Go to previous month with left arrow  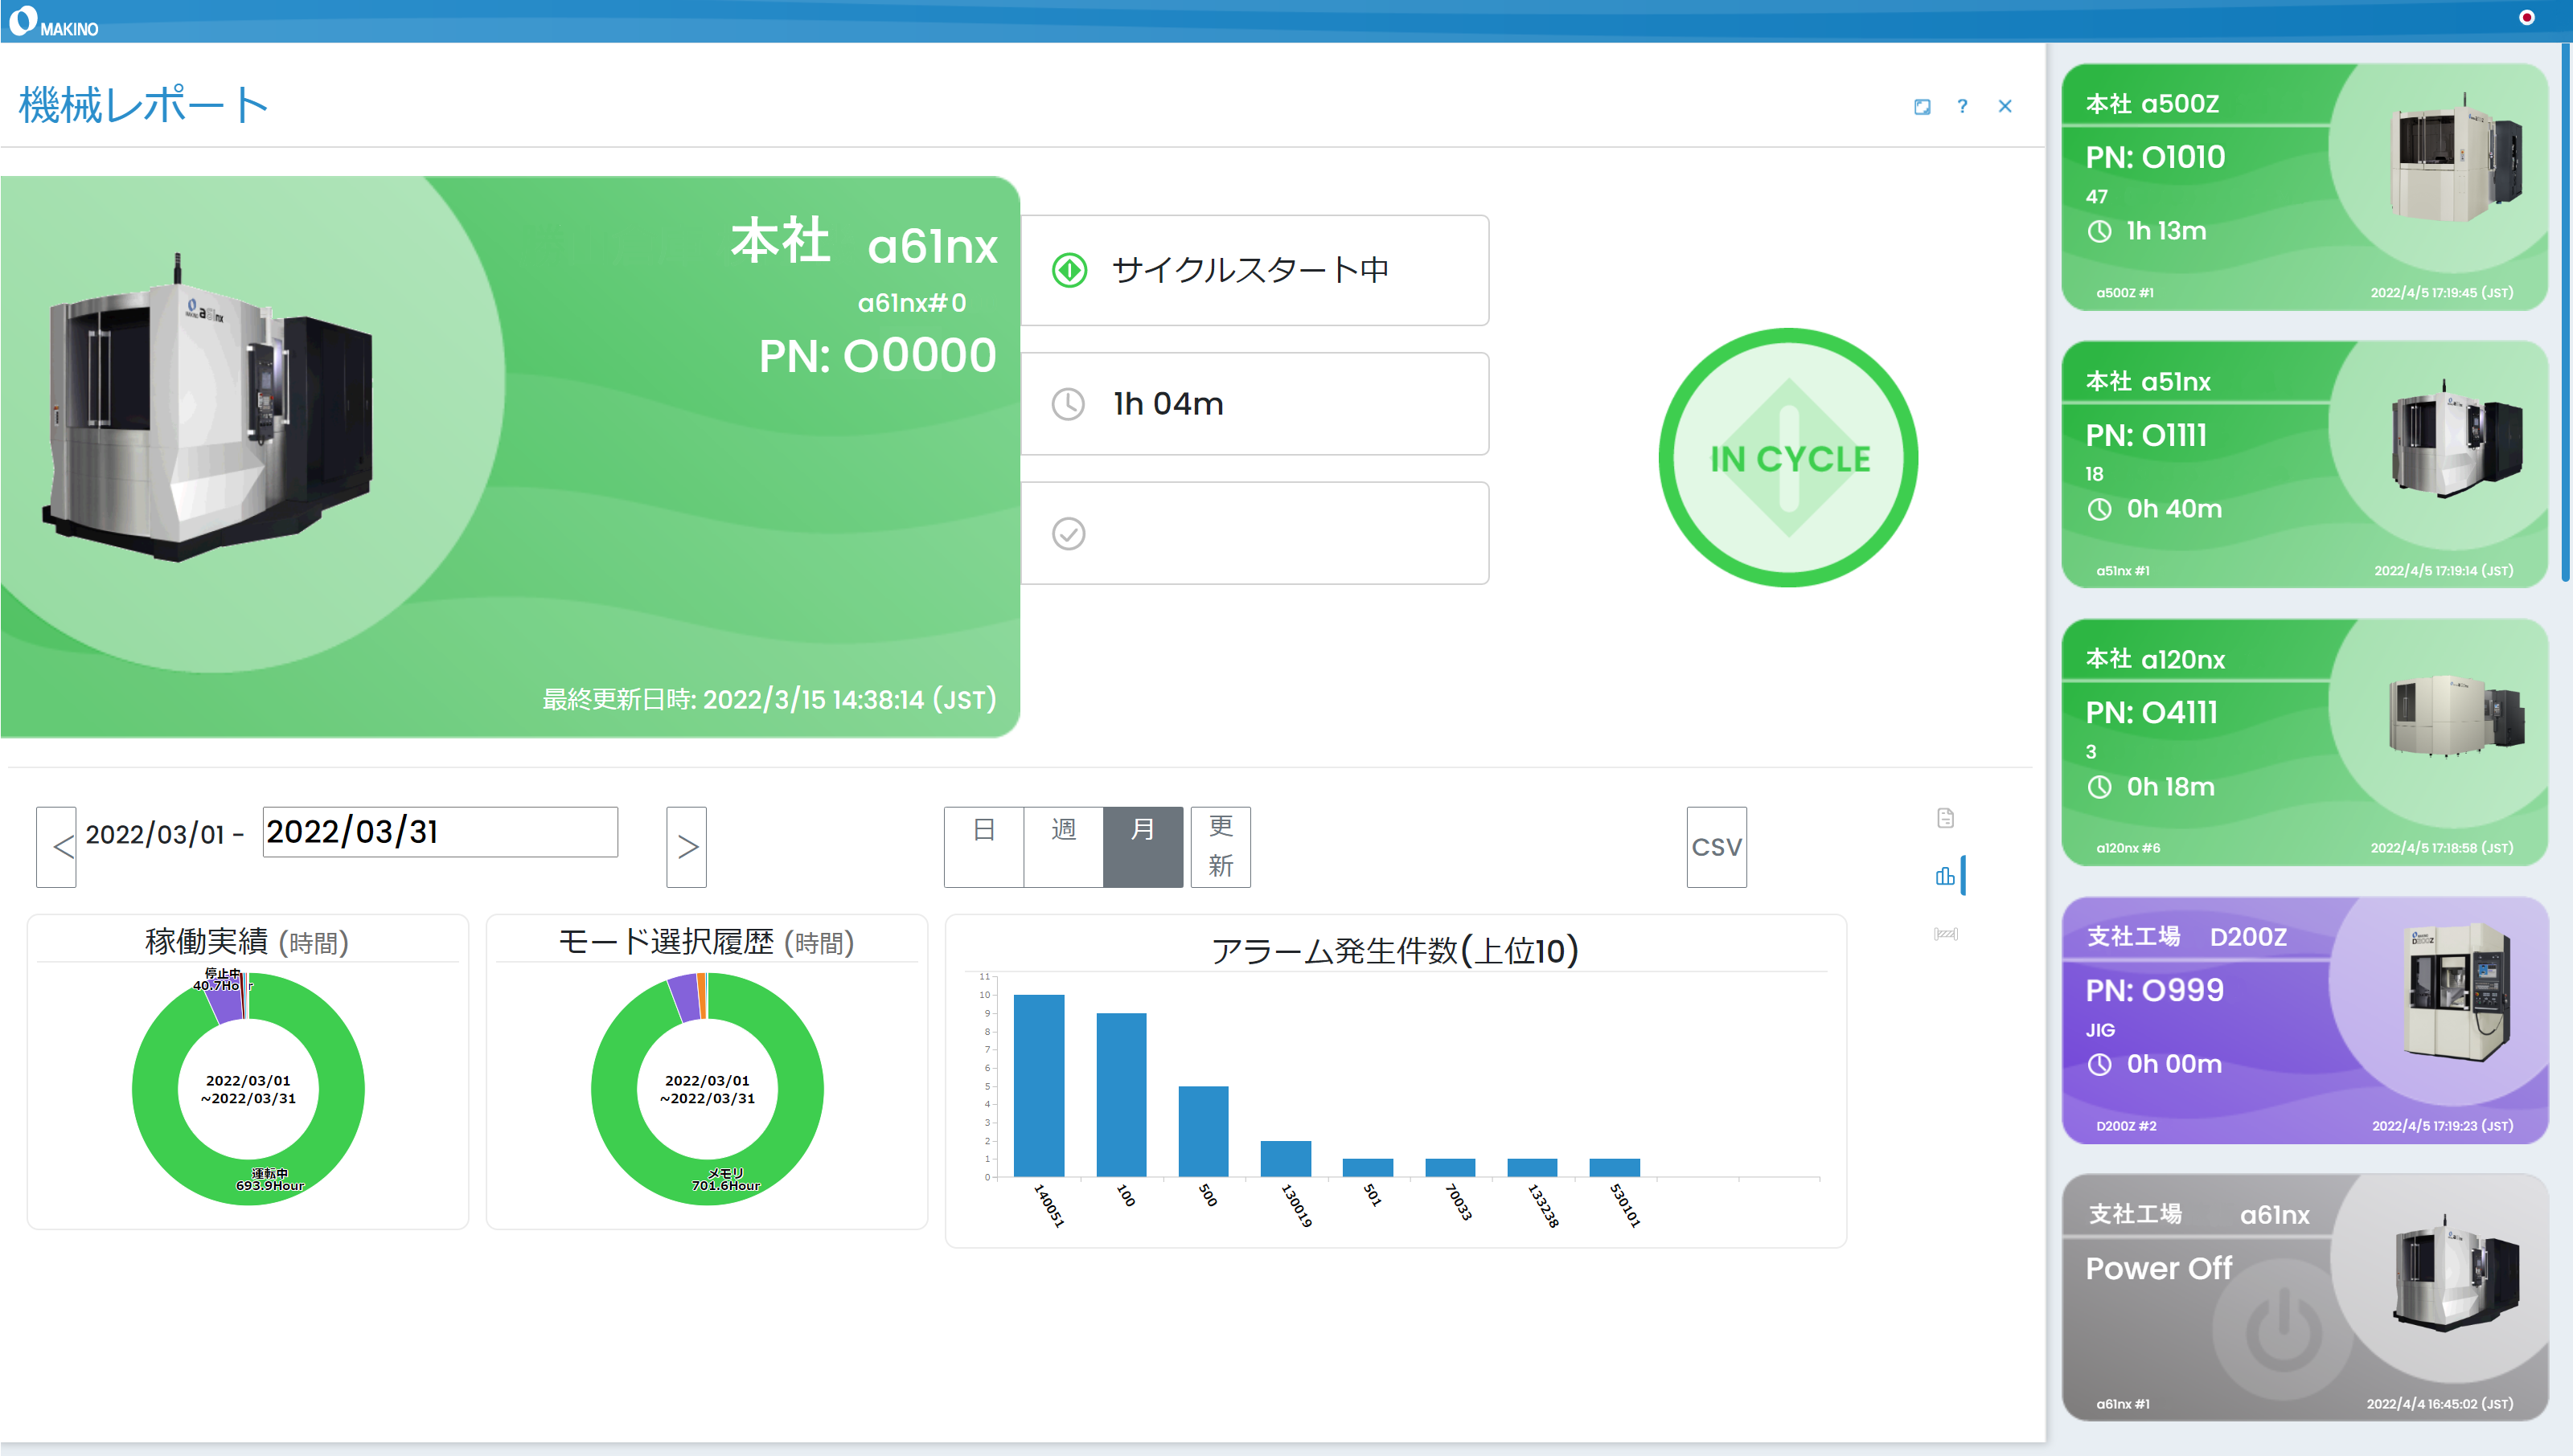point(57,847)
